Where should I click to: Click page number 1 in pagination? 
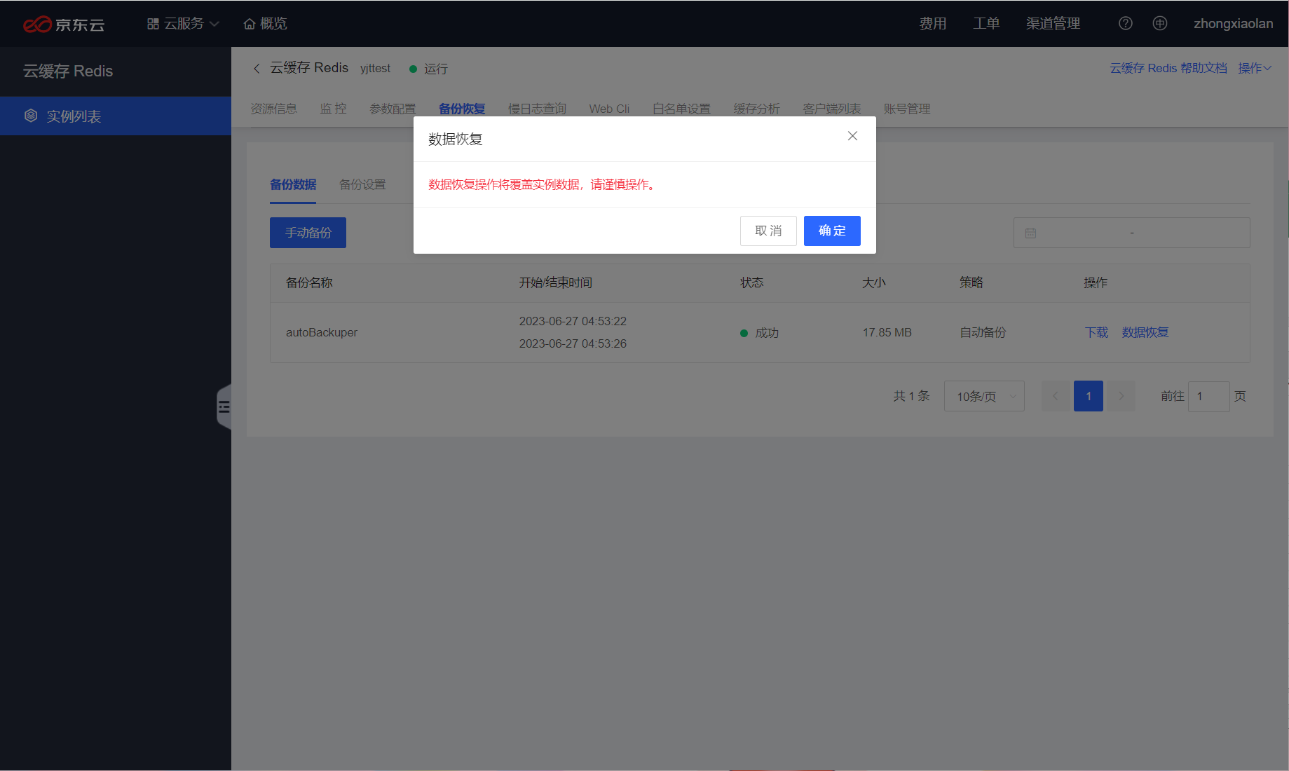click(1089, 396)
